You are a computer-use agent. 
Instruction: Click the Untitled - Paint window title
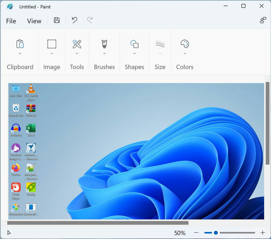click(35, 7)
